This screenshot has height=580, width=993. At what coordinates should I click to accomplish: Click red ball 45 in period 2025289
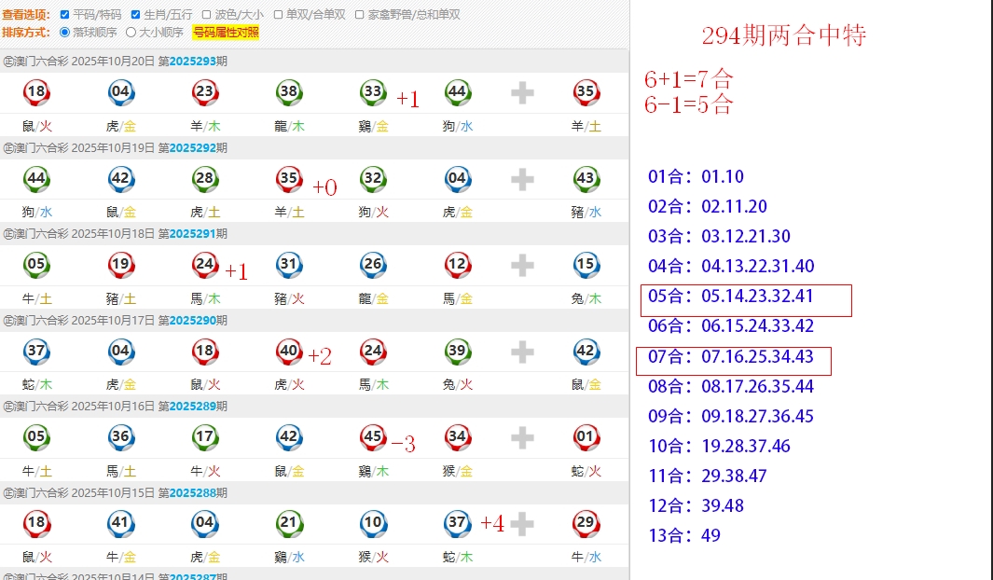point(373,437)
